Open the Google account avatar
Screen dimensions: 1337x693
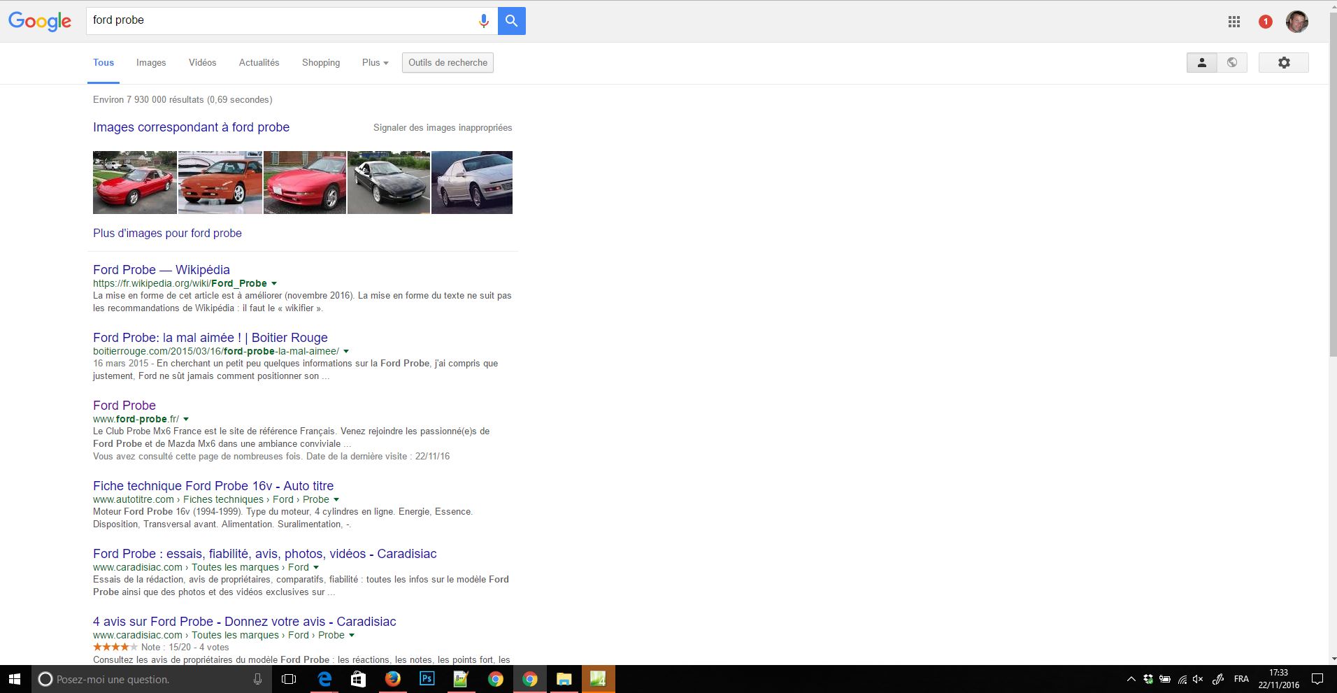1297,22
